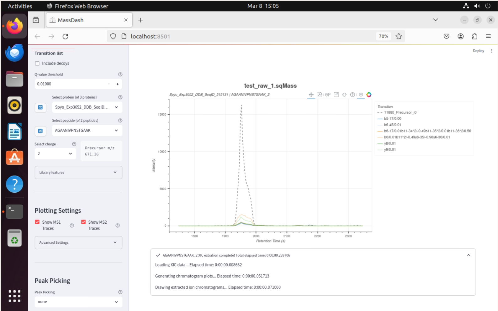This screenshot has height=311, width=498.
Task: Launch Terminal from the dock
Action: tap(14, 211)
